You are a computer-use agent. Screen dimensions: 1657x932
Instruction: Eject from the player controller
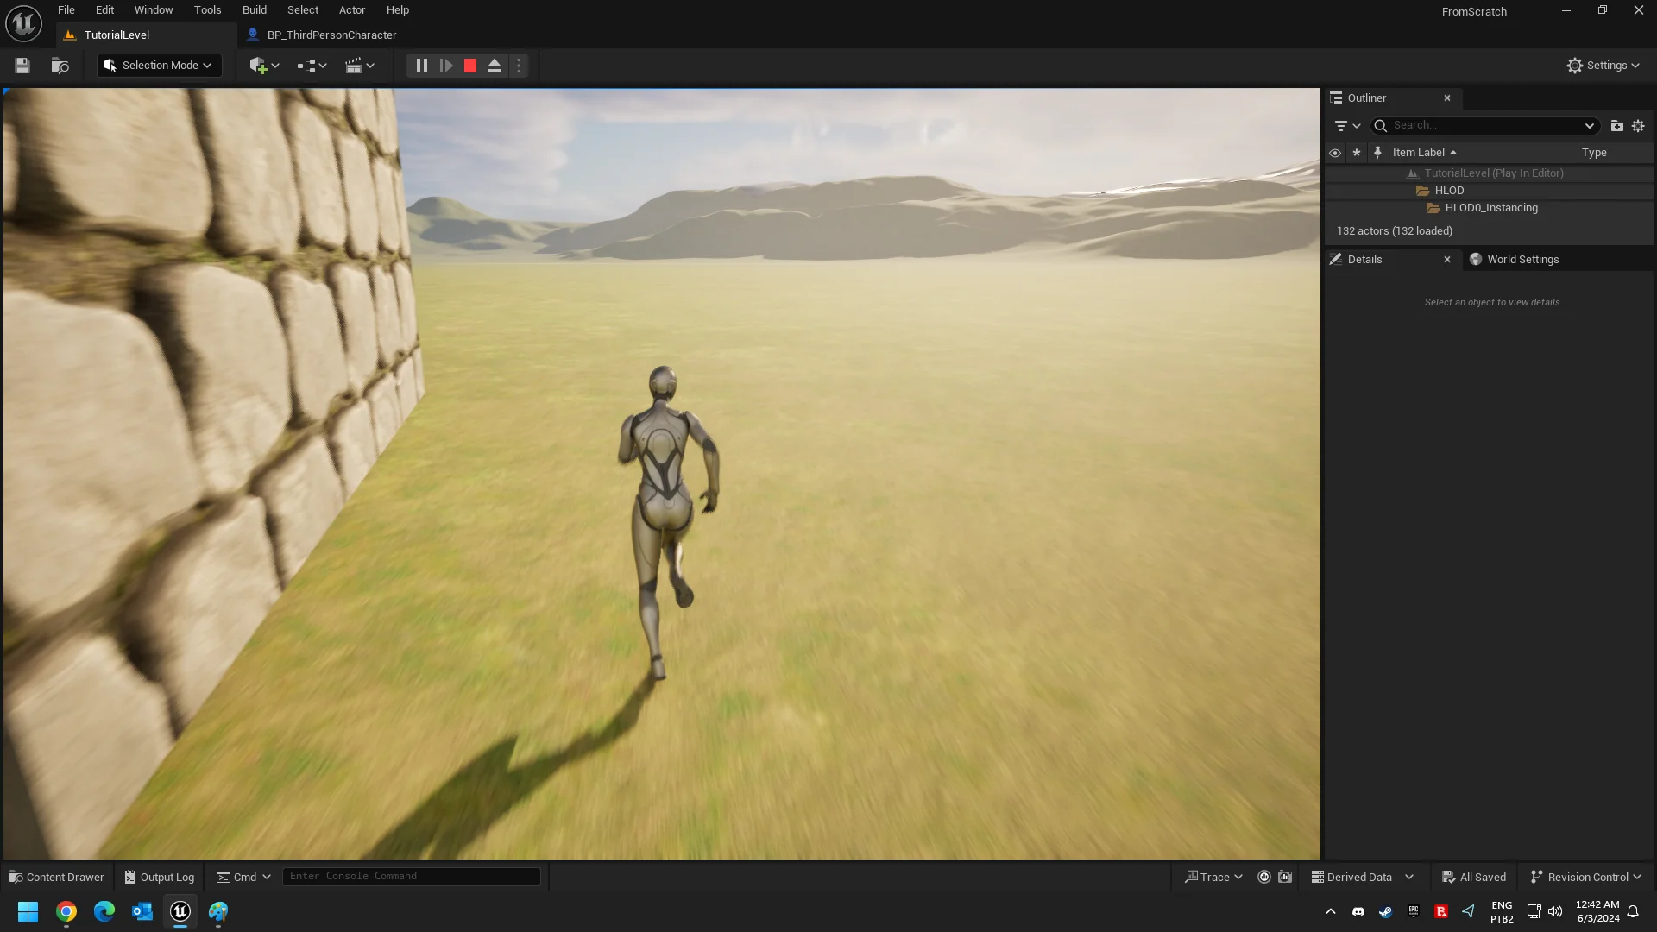[495, 66]
